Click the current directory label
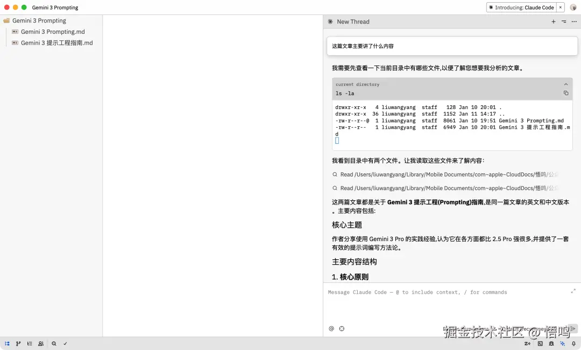 tap(358, 84)
